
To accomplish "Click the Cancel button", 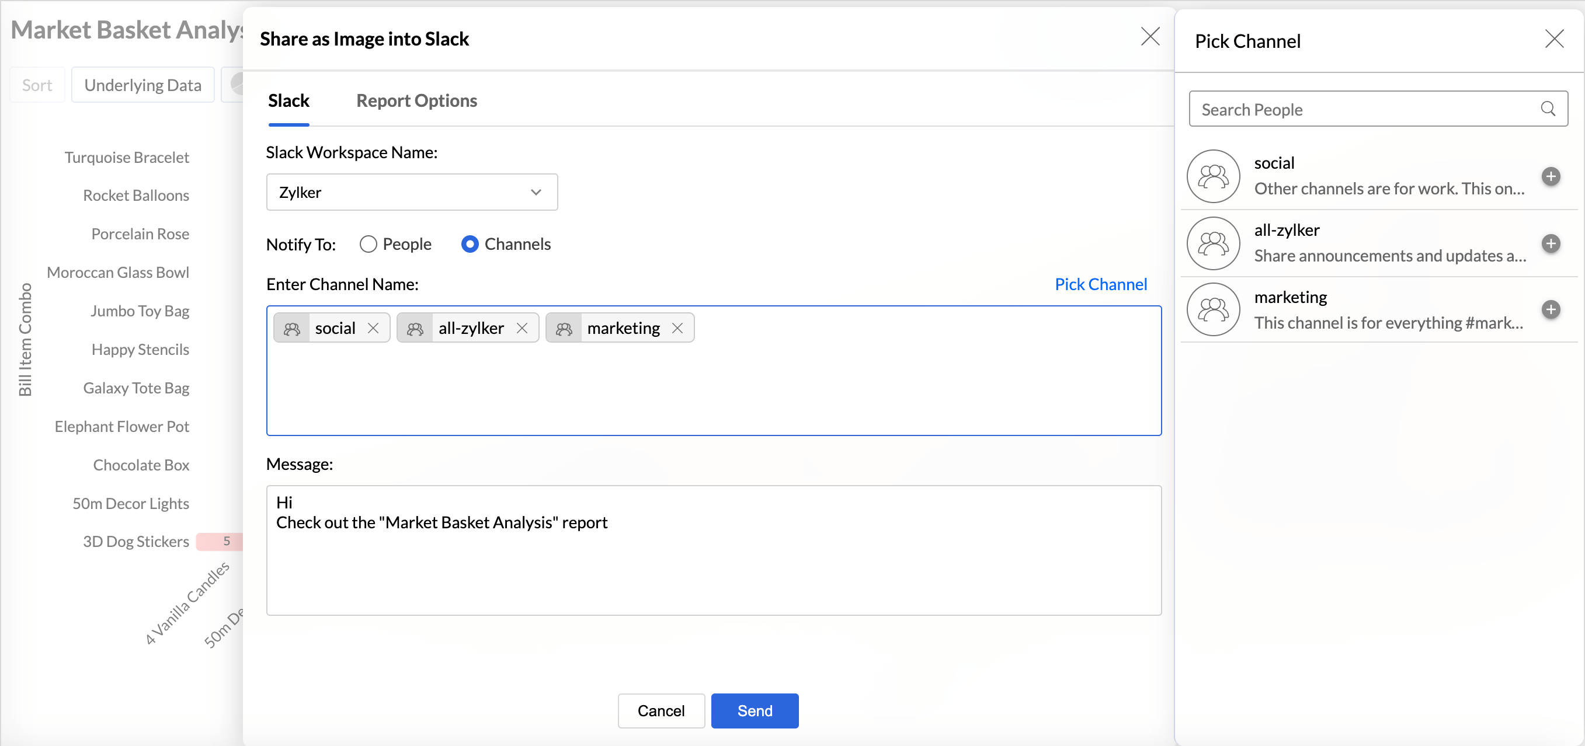I will click(x=661, y=710).
